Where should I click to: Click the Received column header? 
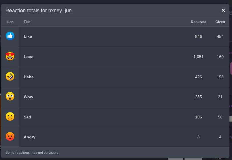(198, 22)
